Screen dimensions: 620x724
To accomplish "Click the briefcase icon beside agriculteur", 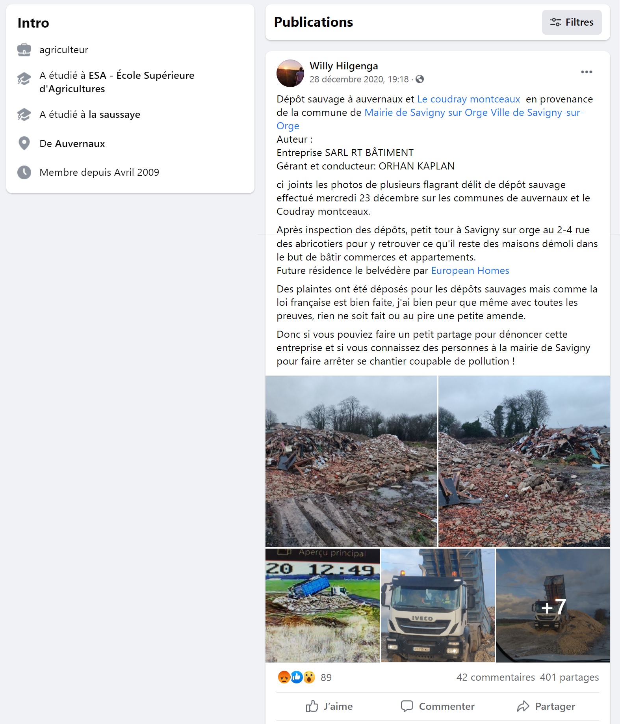I will click(24, 50).
